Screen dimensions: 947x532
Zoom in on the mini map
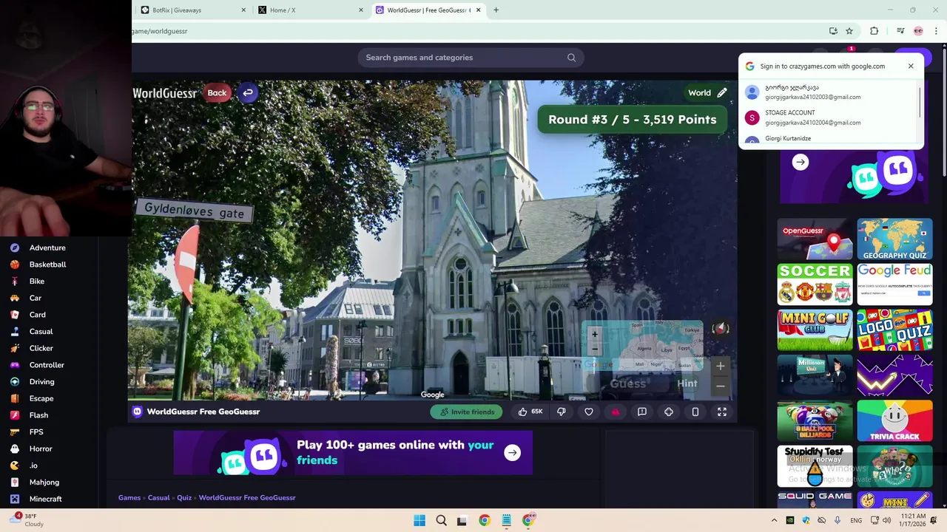point(594,335)
